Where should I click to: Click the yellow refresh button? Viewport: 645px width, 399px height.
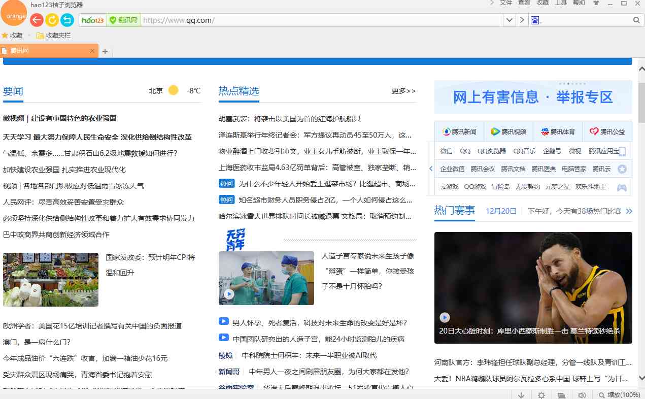click(52, 20)
